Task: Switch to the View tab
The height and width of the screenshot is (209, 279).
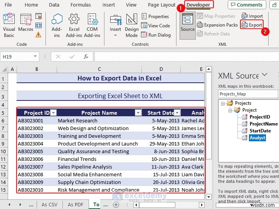Action: coord(131,5)
